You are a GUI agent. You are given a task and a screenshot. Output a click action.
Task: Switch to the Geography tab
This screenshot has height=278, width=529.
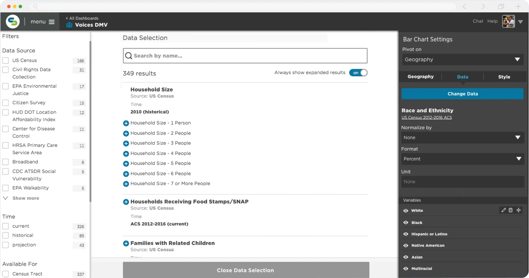(421, 77)
